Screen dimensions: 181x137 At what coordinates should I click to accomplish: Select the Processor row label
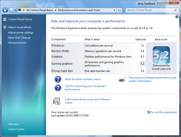[58, 46]
